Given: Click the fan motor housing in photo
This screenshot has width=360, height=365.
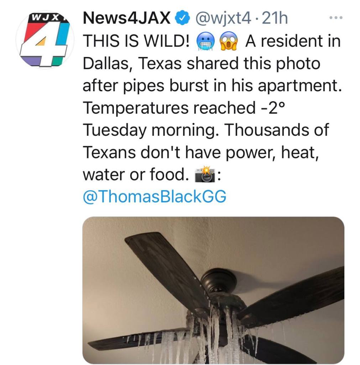Looking at the screenshot, I should pos(218,281).
